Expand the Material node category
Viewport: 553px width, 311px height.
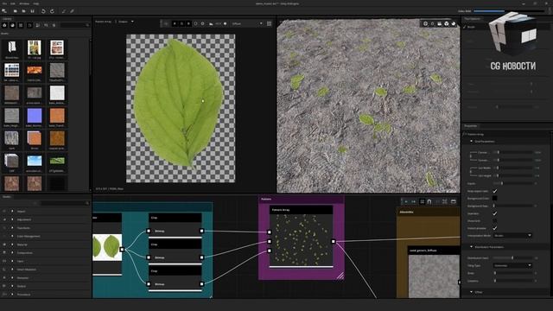[12, 244]
